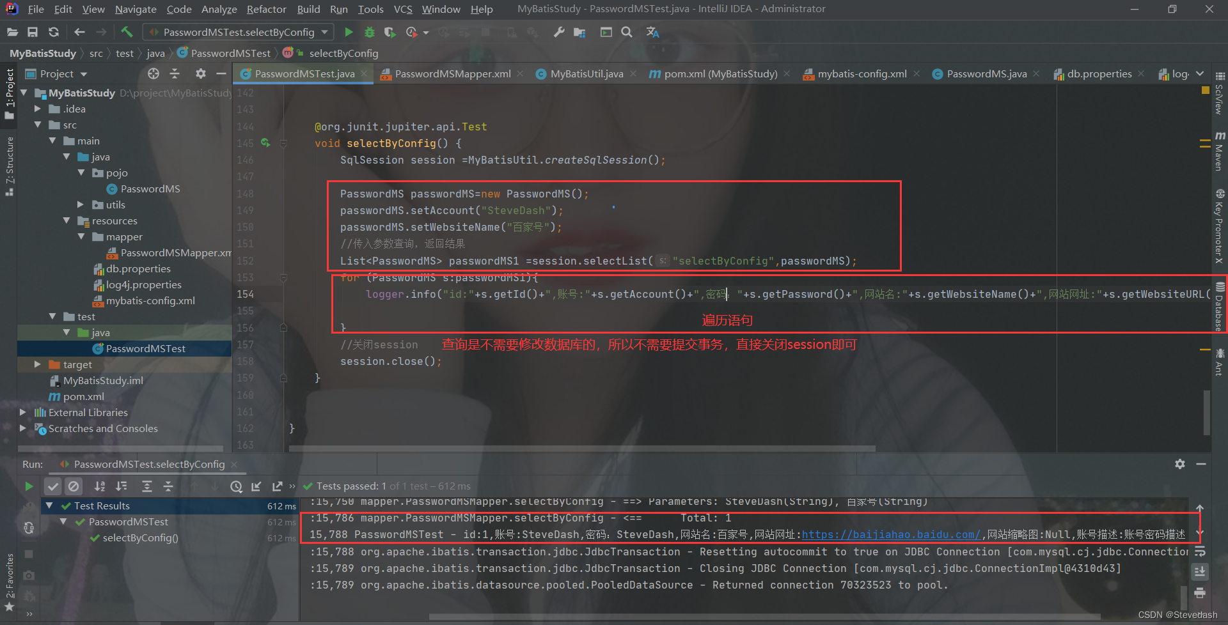
Task: Click MyBatisStudy breadcrumb
Action: [43, 54]
